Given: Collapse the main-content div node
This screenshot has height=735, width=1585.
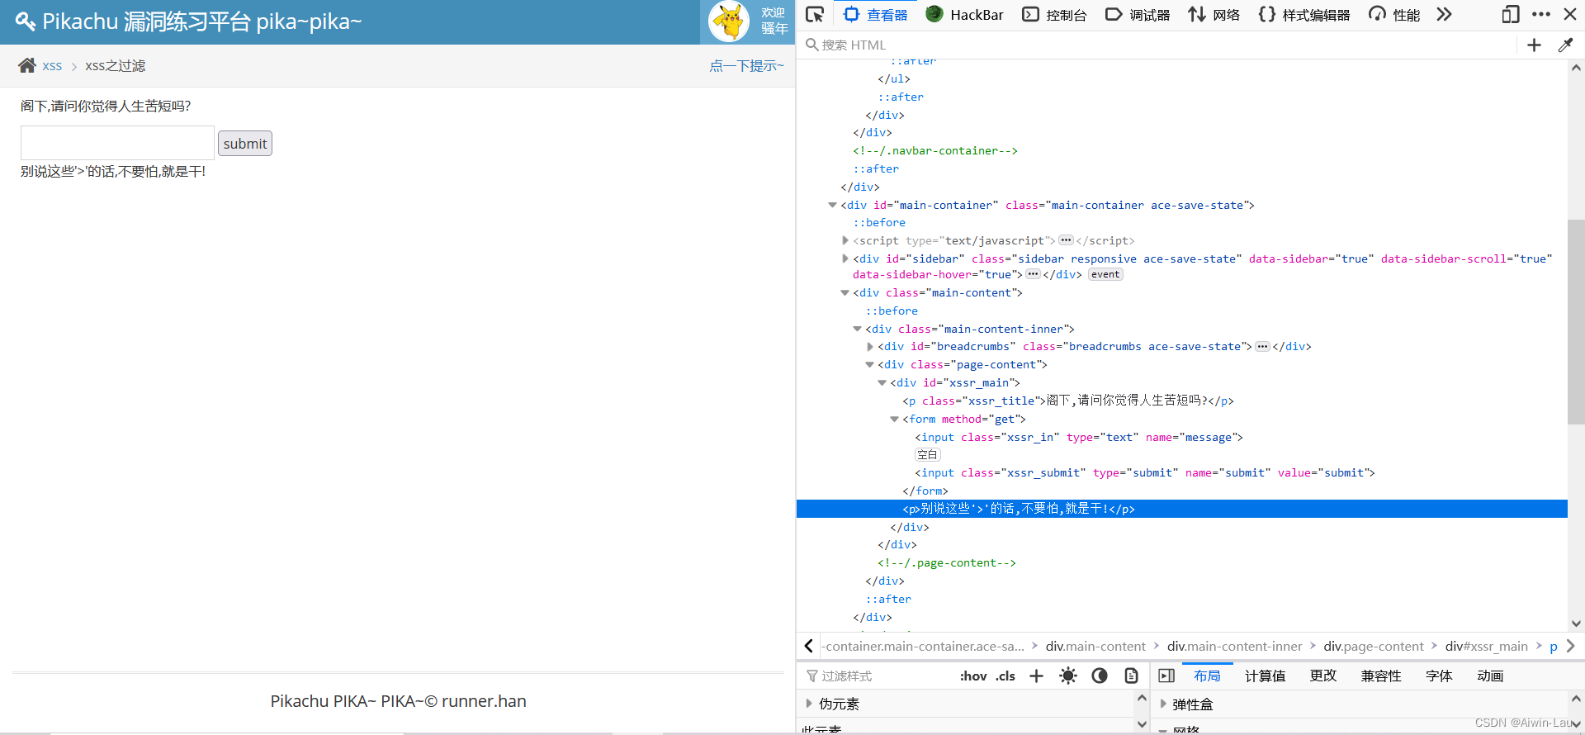Looking at the screenshot, I should 845,292.
